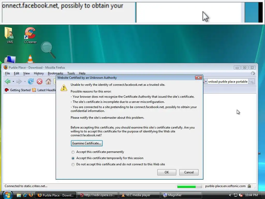Click Firefox green Back arrow button

pos(8,81)
